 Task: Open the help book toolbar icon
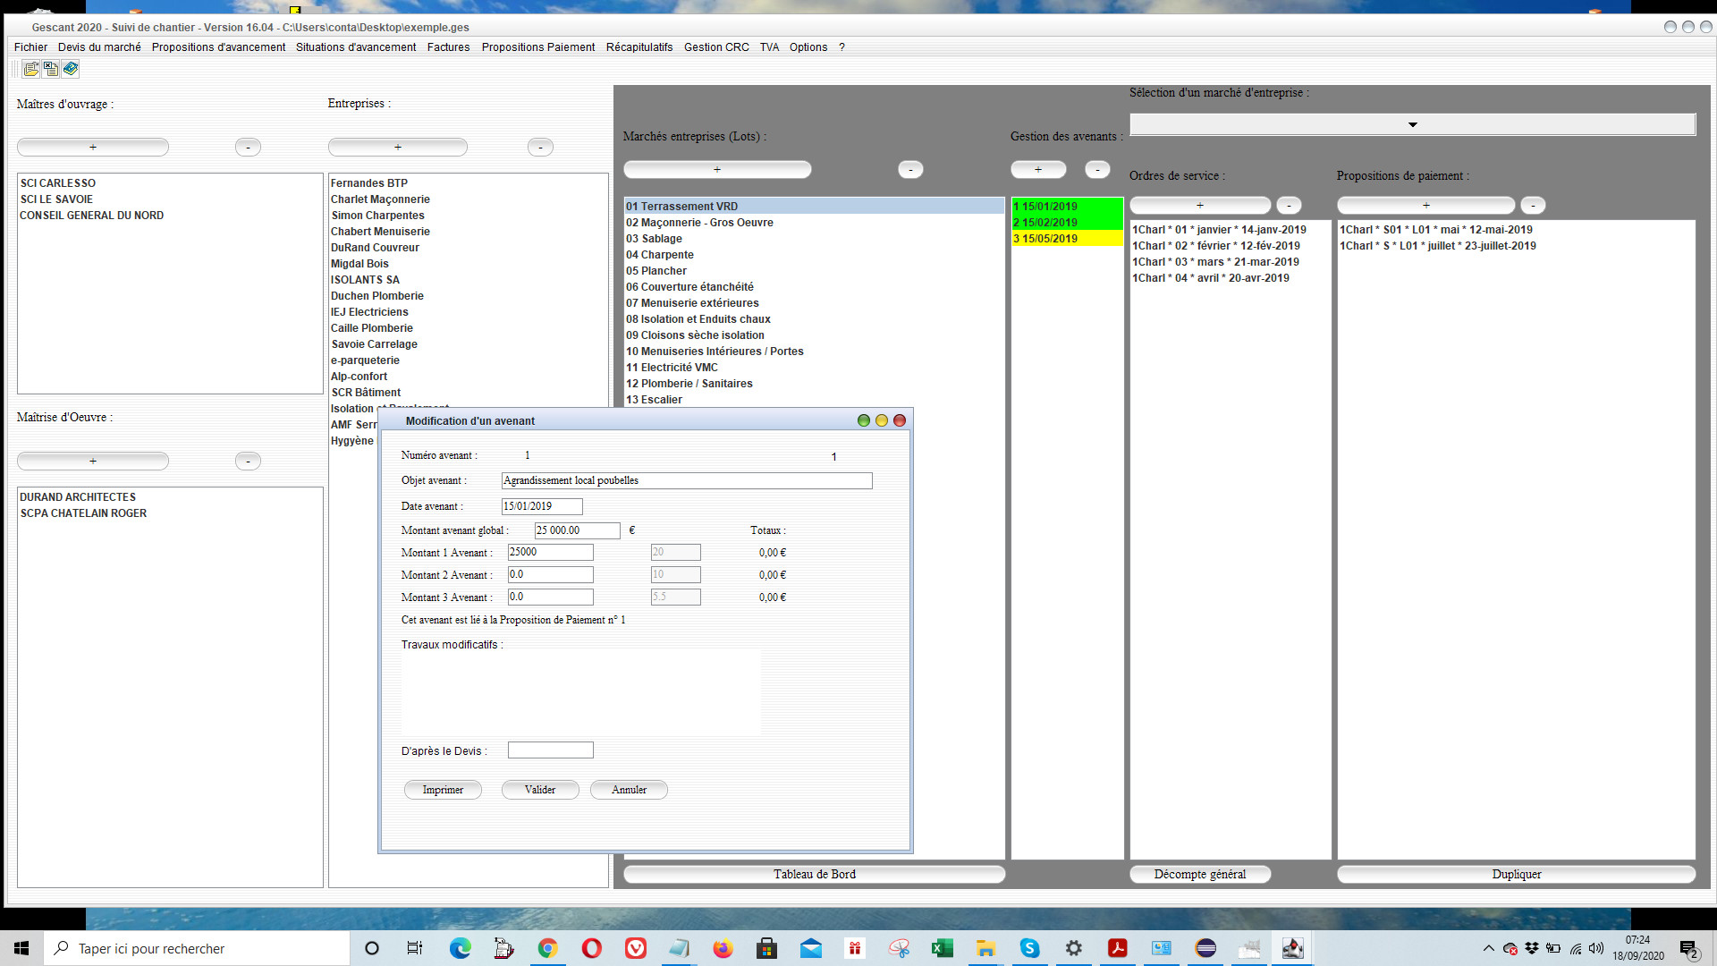click(71, 69)
